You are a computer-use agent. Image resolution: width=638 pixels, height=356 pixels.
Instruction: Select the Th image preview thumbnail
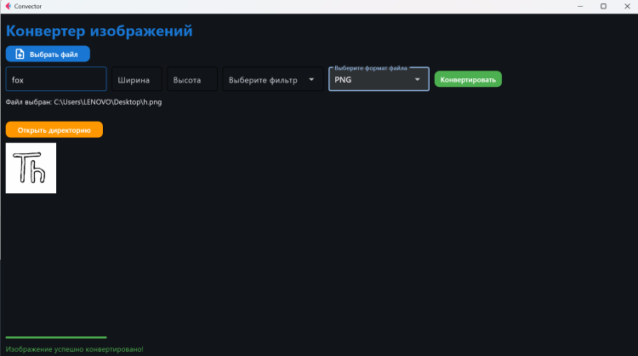click(31, 168)
